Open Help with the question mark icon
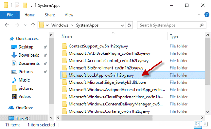Image resolution: width=211 pixels, height=129 pixels. [206, 14]
